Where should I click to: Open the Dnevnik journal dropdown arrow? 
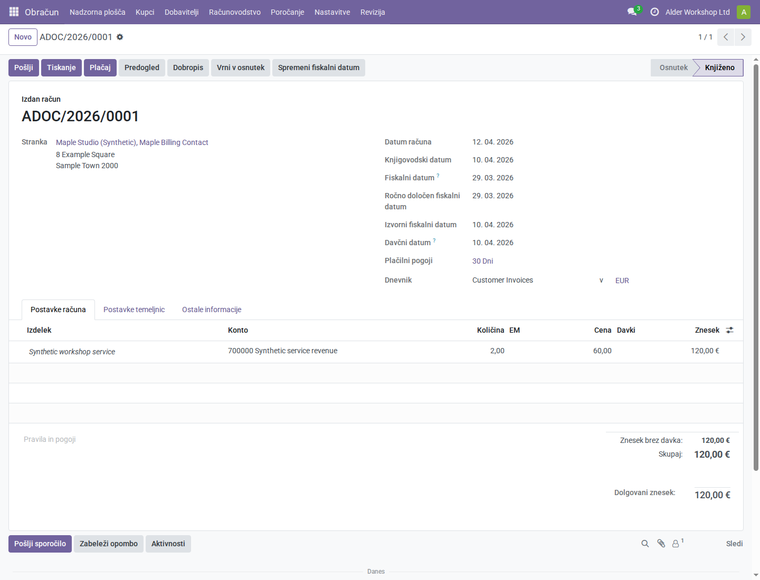click(x=601, y=281)
